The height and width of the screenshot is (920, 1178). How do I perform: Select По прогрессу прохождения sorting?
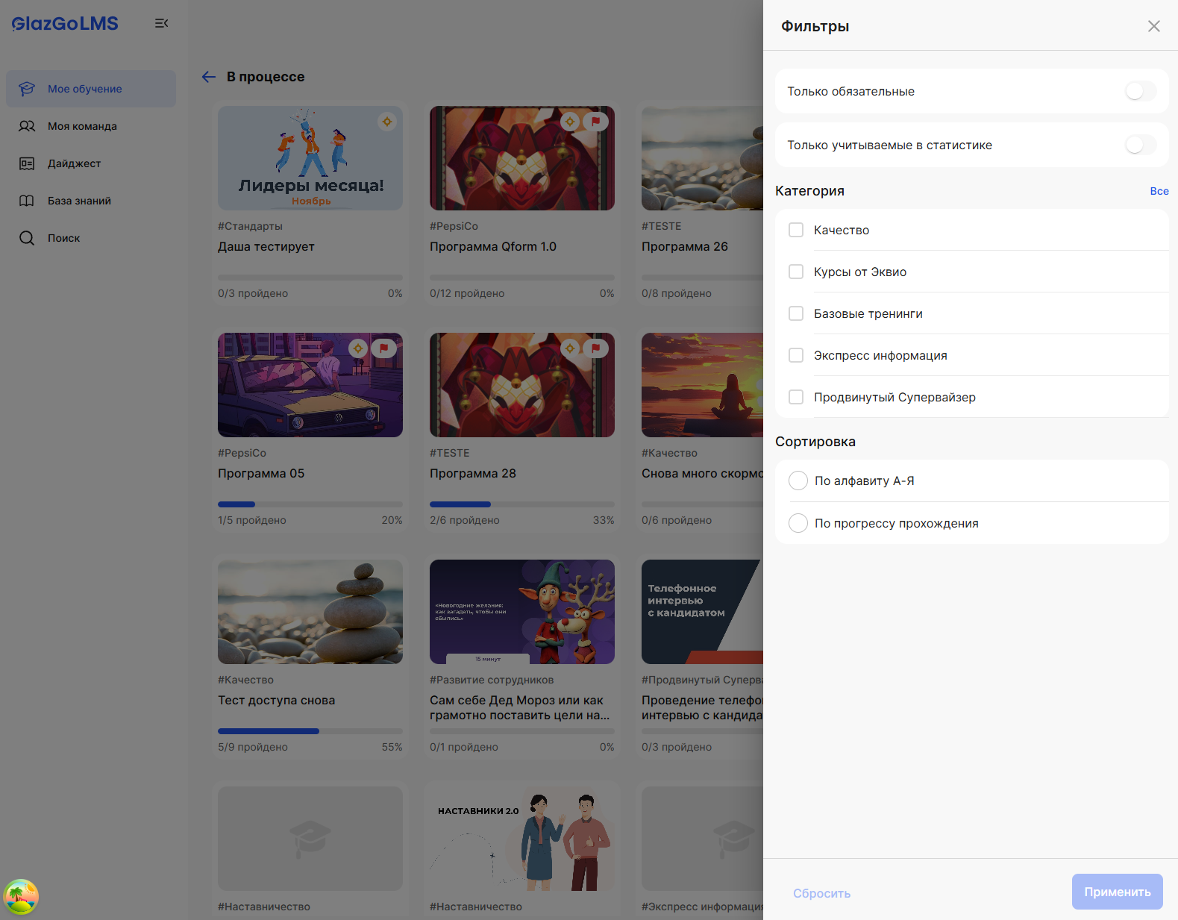click(x=798, y=523)
